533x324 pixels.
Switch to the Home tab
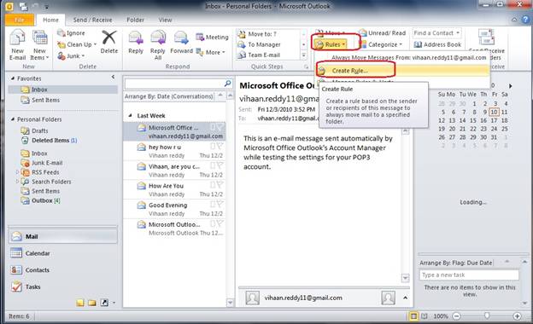tap(50, 20)
